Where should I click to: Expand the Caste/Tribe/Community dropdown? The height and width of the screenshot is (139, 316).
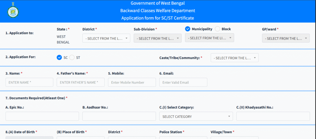(235, 58)
